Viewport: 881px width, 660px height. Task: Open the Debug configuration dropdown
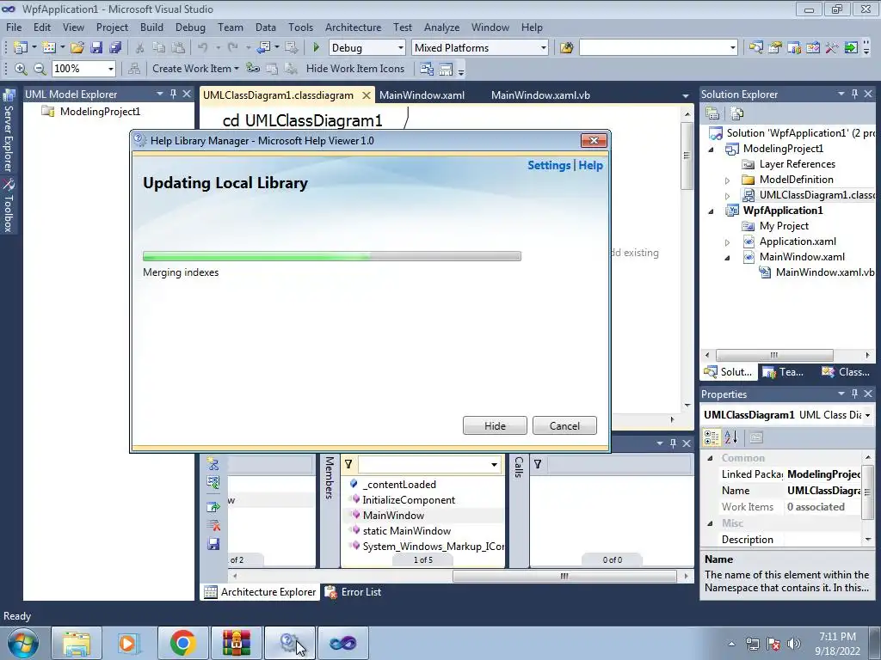[401, 48]
